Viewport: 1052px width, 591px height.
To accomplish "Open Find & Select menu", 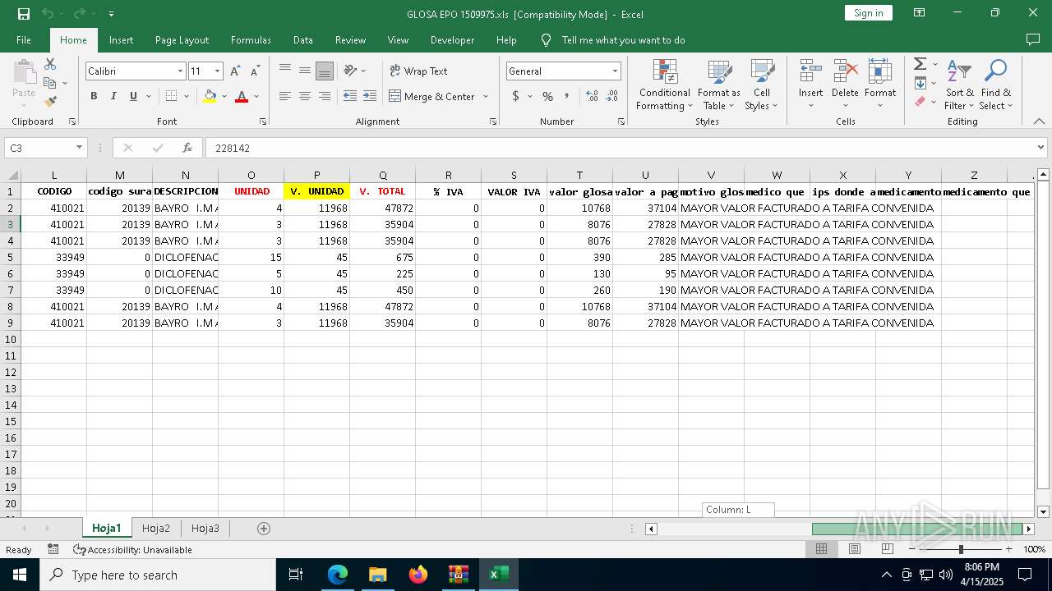I will pos(996,85).
